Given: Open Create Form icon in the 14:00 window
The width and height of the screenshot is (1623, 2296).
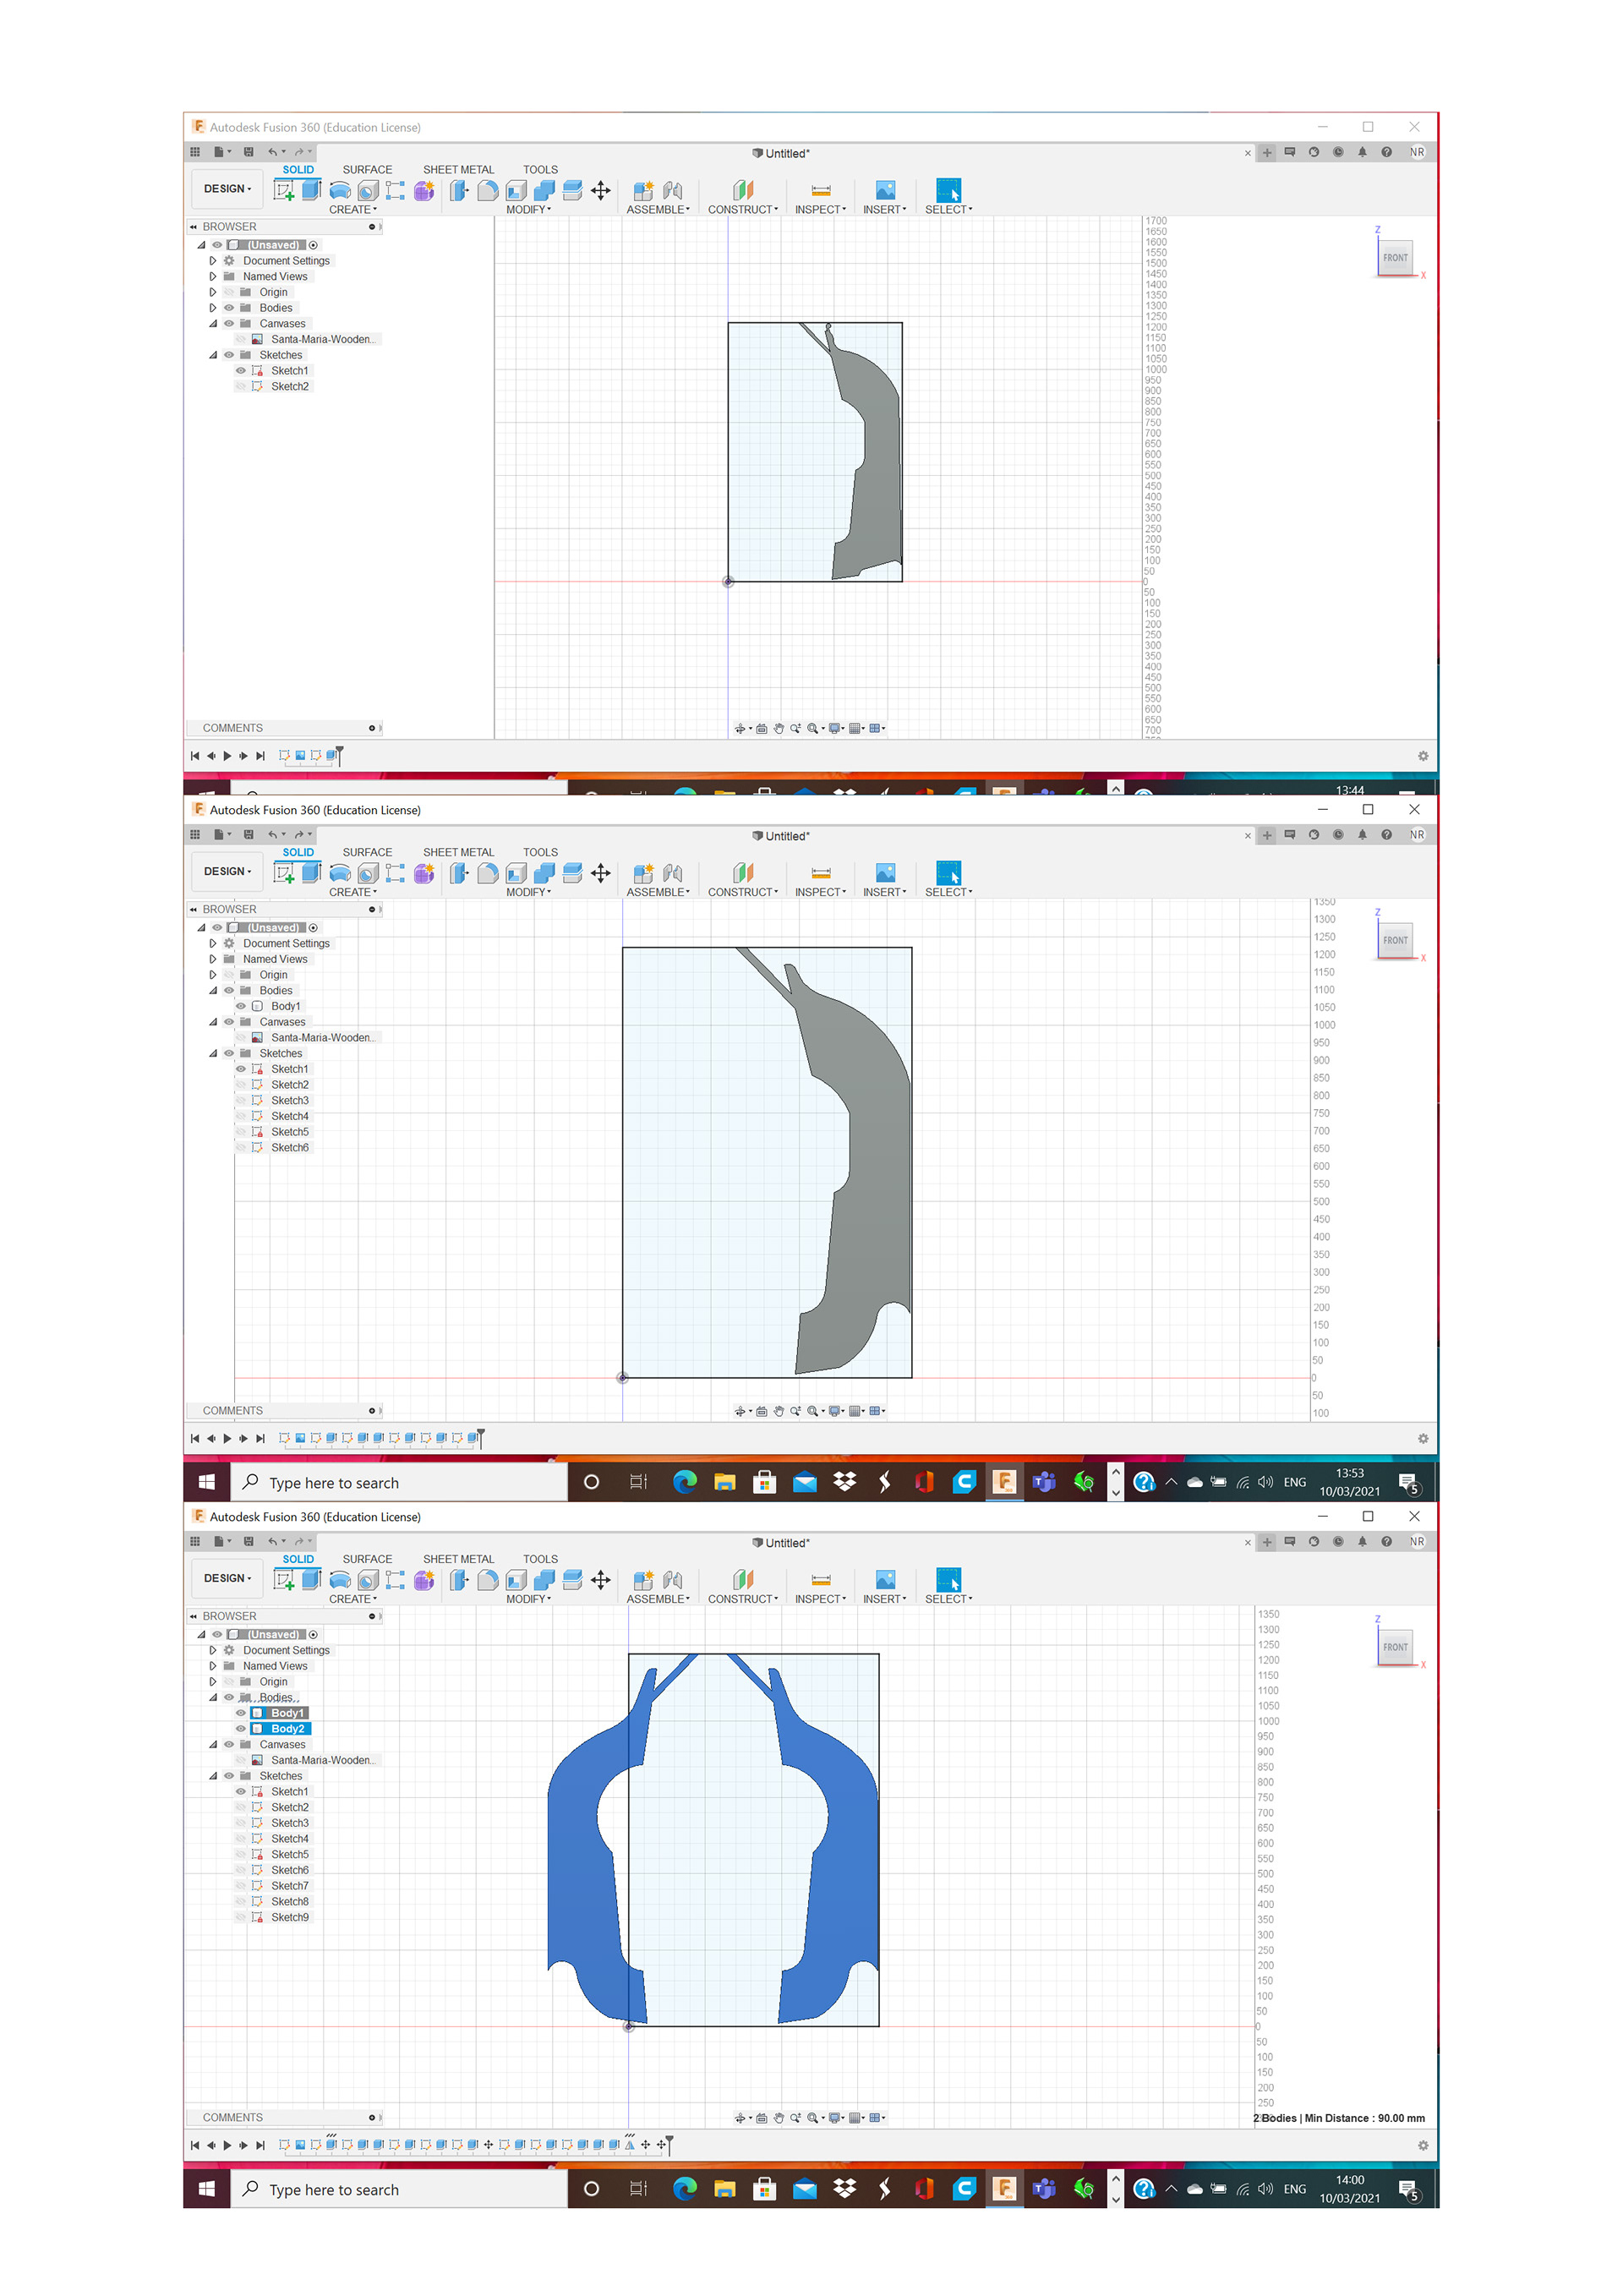Looking at the screenshot, I should pyautogui.click(x=424, y=1580).
